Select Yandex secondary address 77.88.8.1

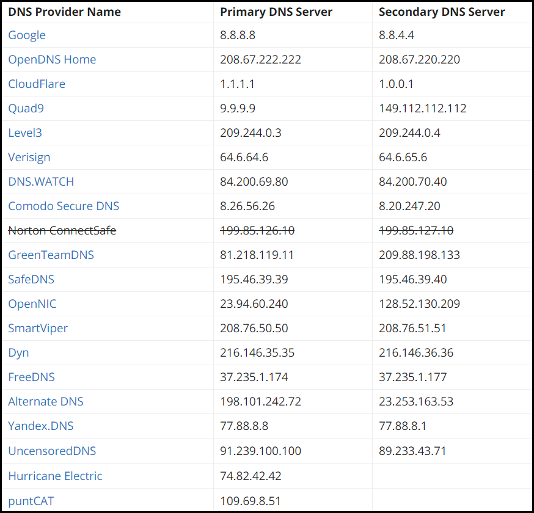[x=403, y=426]
